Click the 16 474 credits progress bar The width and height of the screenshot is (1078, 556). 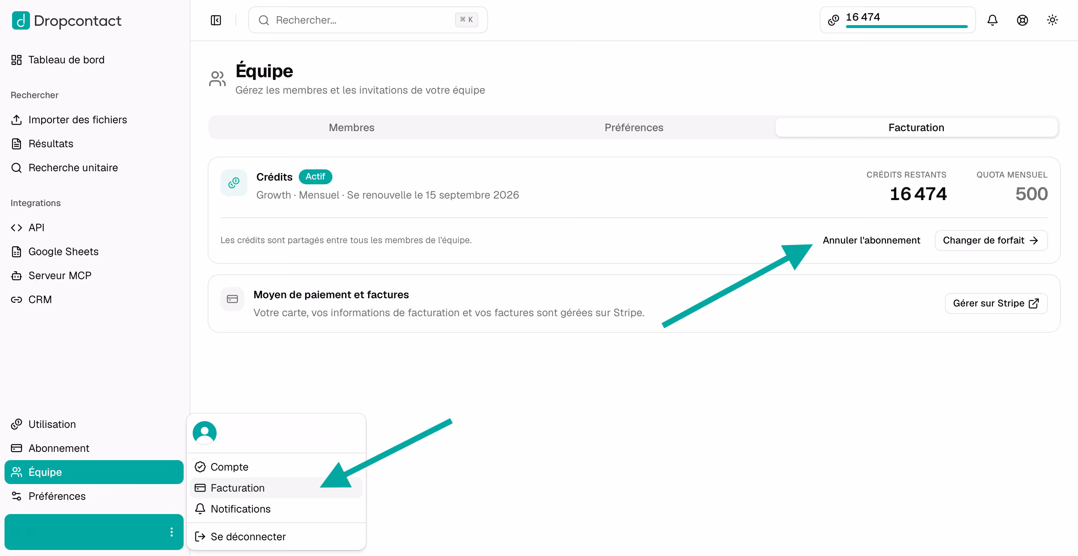[906, 26]
